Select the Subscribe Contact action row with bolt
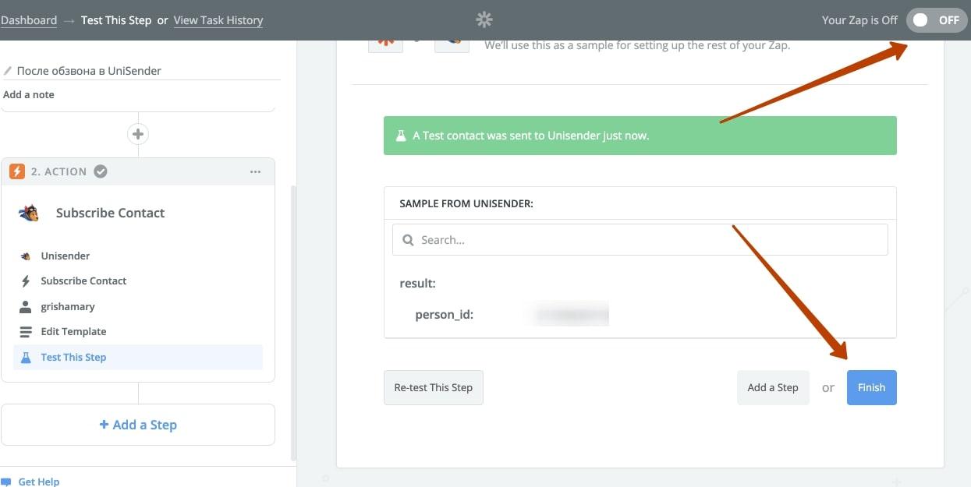This screenshot has width=971, height=487. [x=138, y=281]
